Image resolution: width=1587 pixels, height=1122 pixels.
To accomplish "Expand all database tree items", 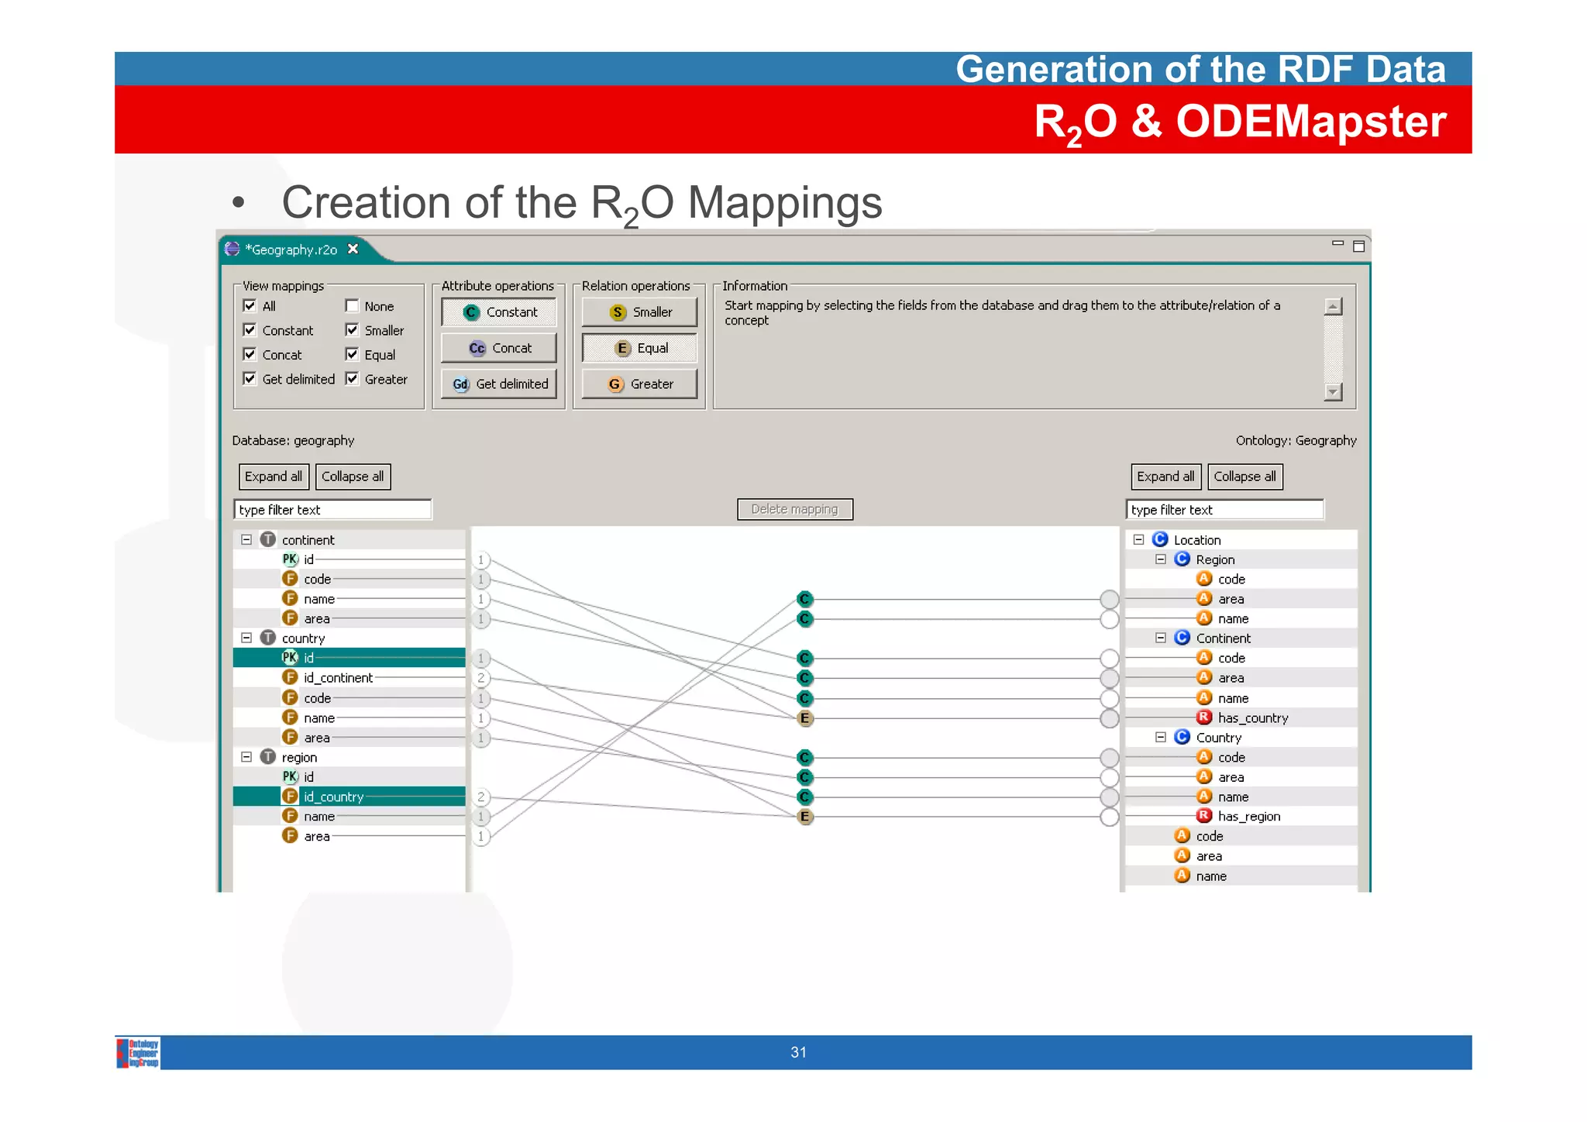I will (x=274, y=477).
